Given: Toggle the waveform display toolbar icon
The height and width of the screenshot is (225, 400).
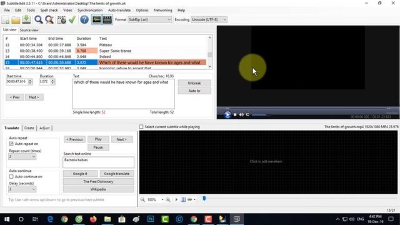Looking at the screenshot, I should [97, 19].
